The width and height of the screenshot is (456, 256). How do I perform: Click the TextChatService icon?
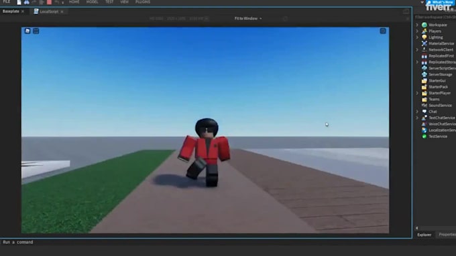(424, 118)
